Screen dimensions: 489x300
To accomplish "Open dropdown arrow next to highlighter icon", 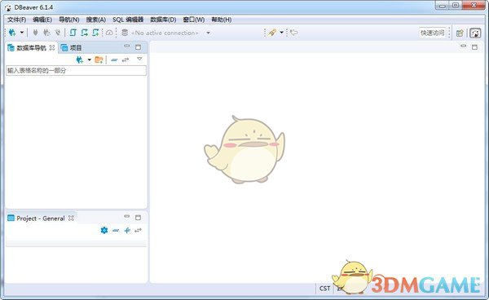I will (281, 33).
